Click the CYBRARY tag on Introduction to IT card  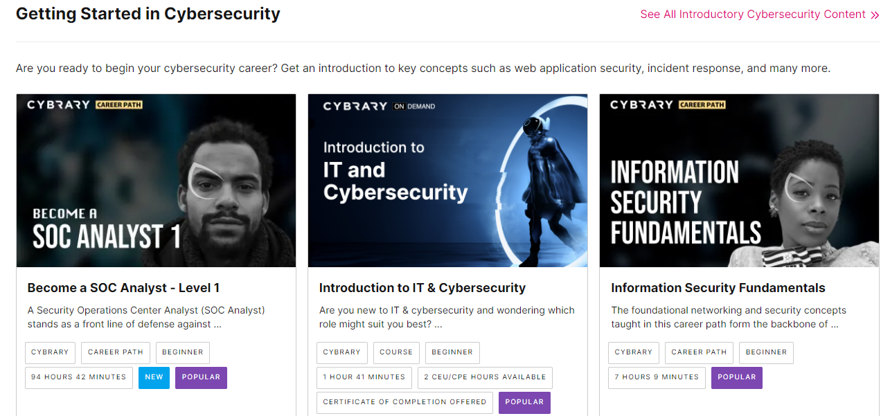[x=342, y=352]
